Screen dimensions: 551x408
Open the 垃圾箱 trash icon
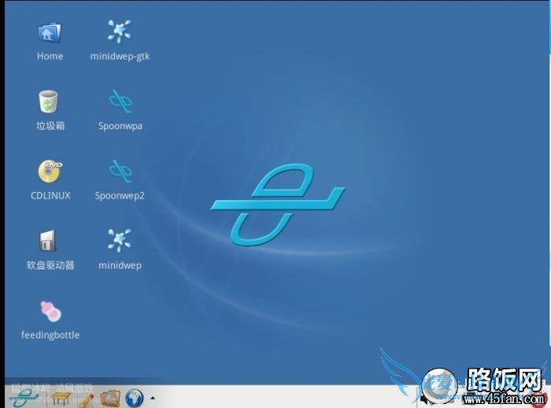click(x=49, y=102)
